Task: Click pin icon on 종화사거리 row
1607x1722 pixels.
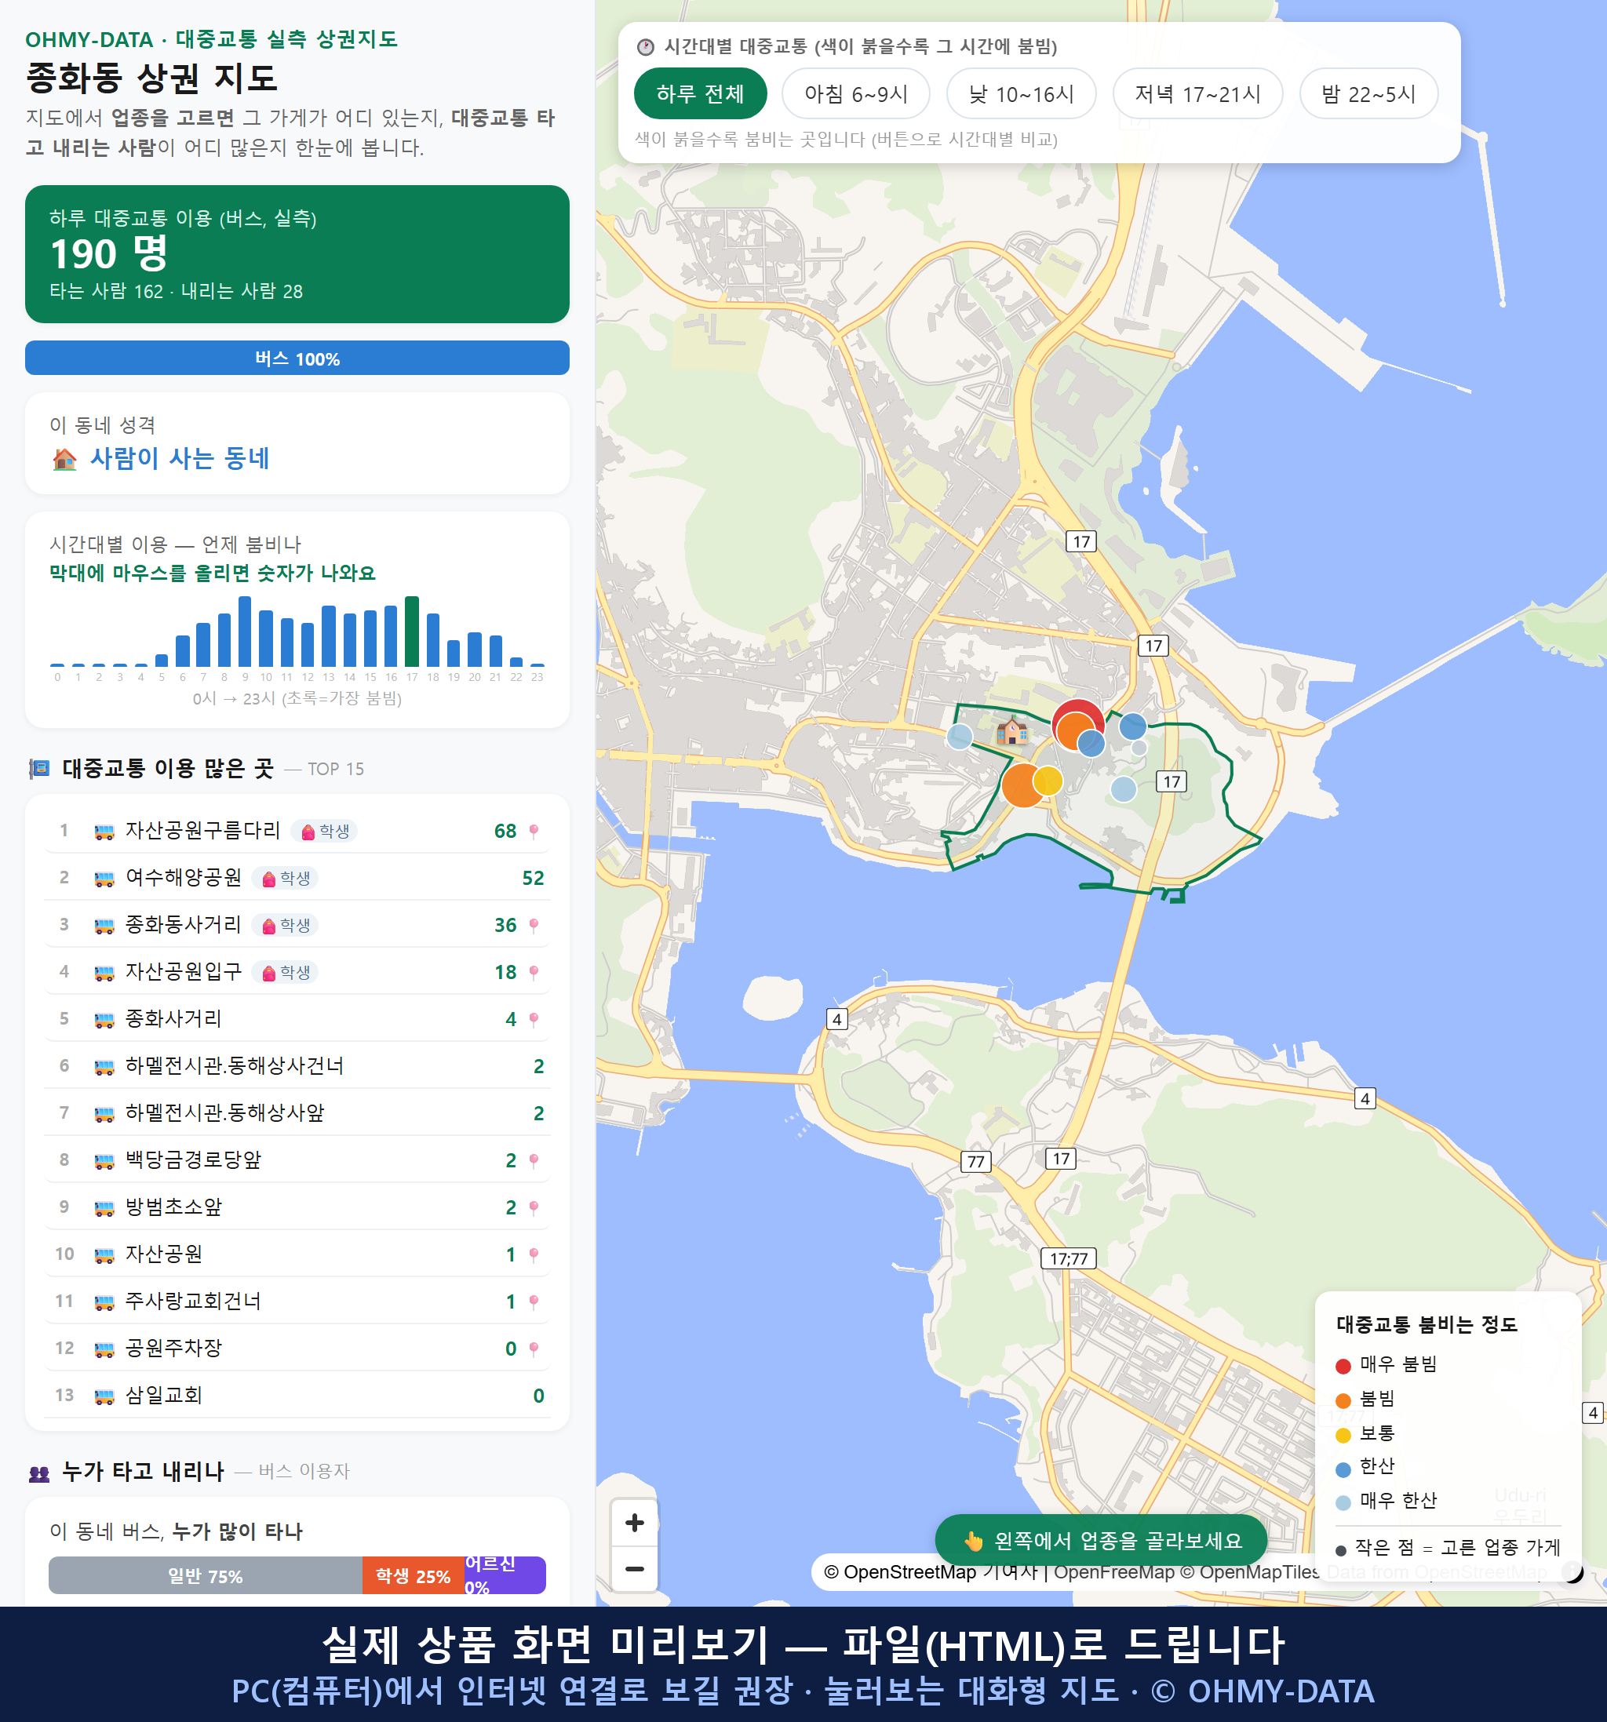Action: click(x=534, y=1020)
